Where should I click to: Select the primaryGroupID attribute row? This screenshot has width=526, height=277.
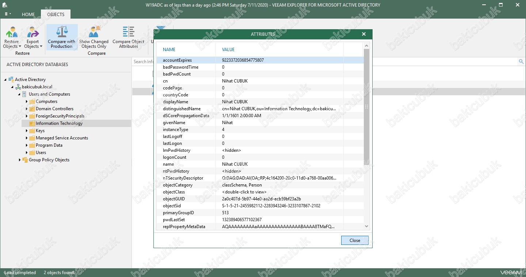coord(260,213)
